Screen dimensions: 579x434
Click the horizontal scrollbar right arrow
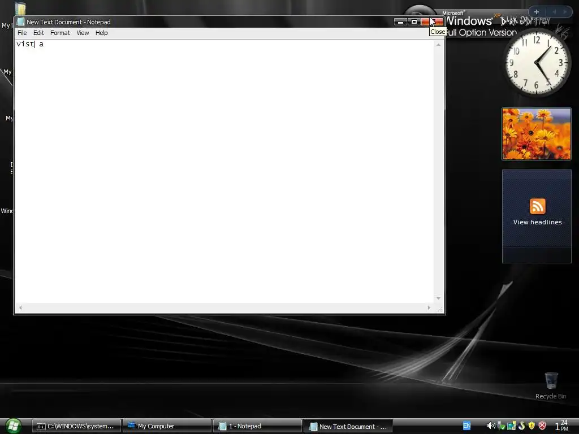coord(429,307)
